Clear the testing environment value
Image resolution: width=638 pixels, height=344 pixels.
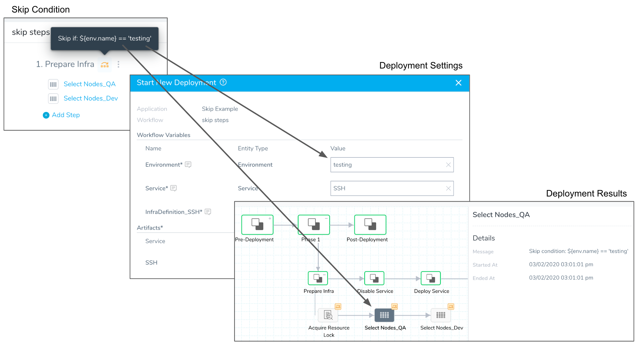(x=448, y=165)
